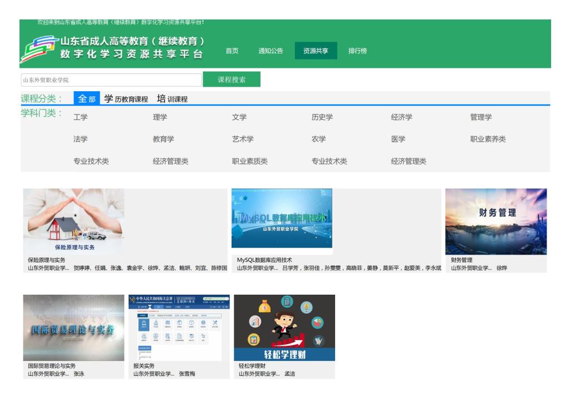
Task: Open the 财务管理 course thumbnail
Action: (x=495, y=221)
